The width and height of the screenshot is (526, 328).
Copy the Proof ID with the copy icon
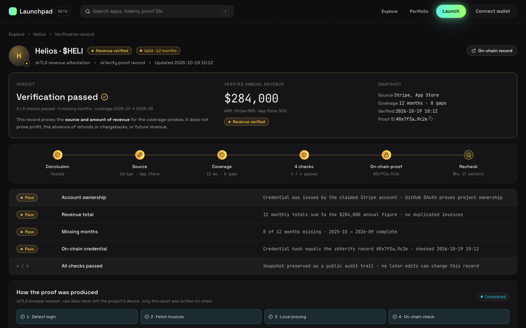point(431,119)
